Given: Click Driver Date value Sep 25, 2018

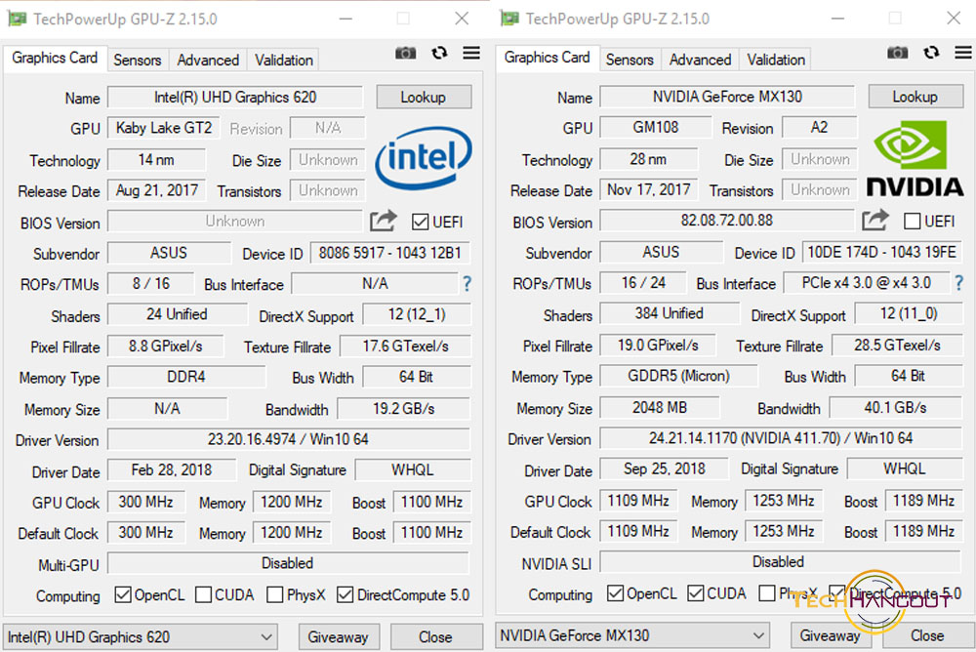Looking at the screenshot, I should [664, 469].
